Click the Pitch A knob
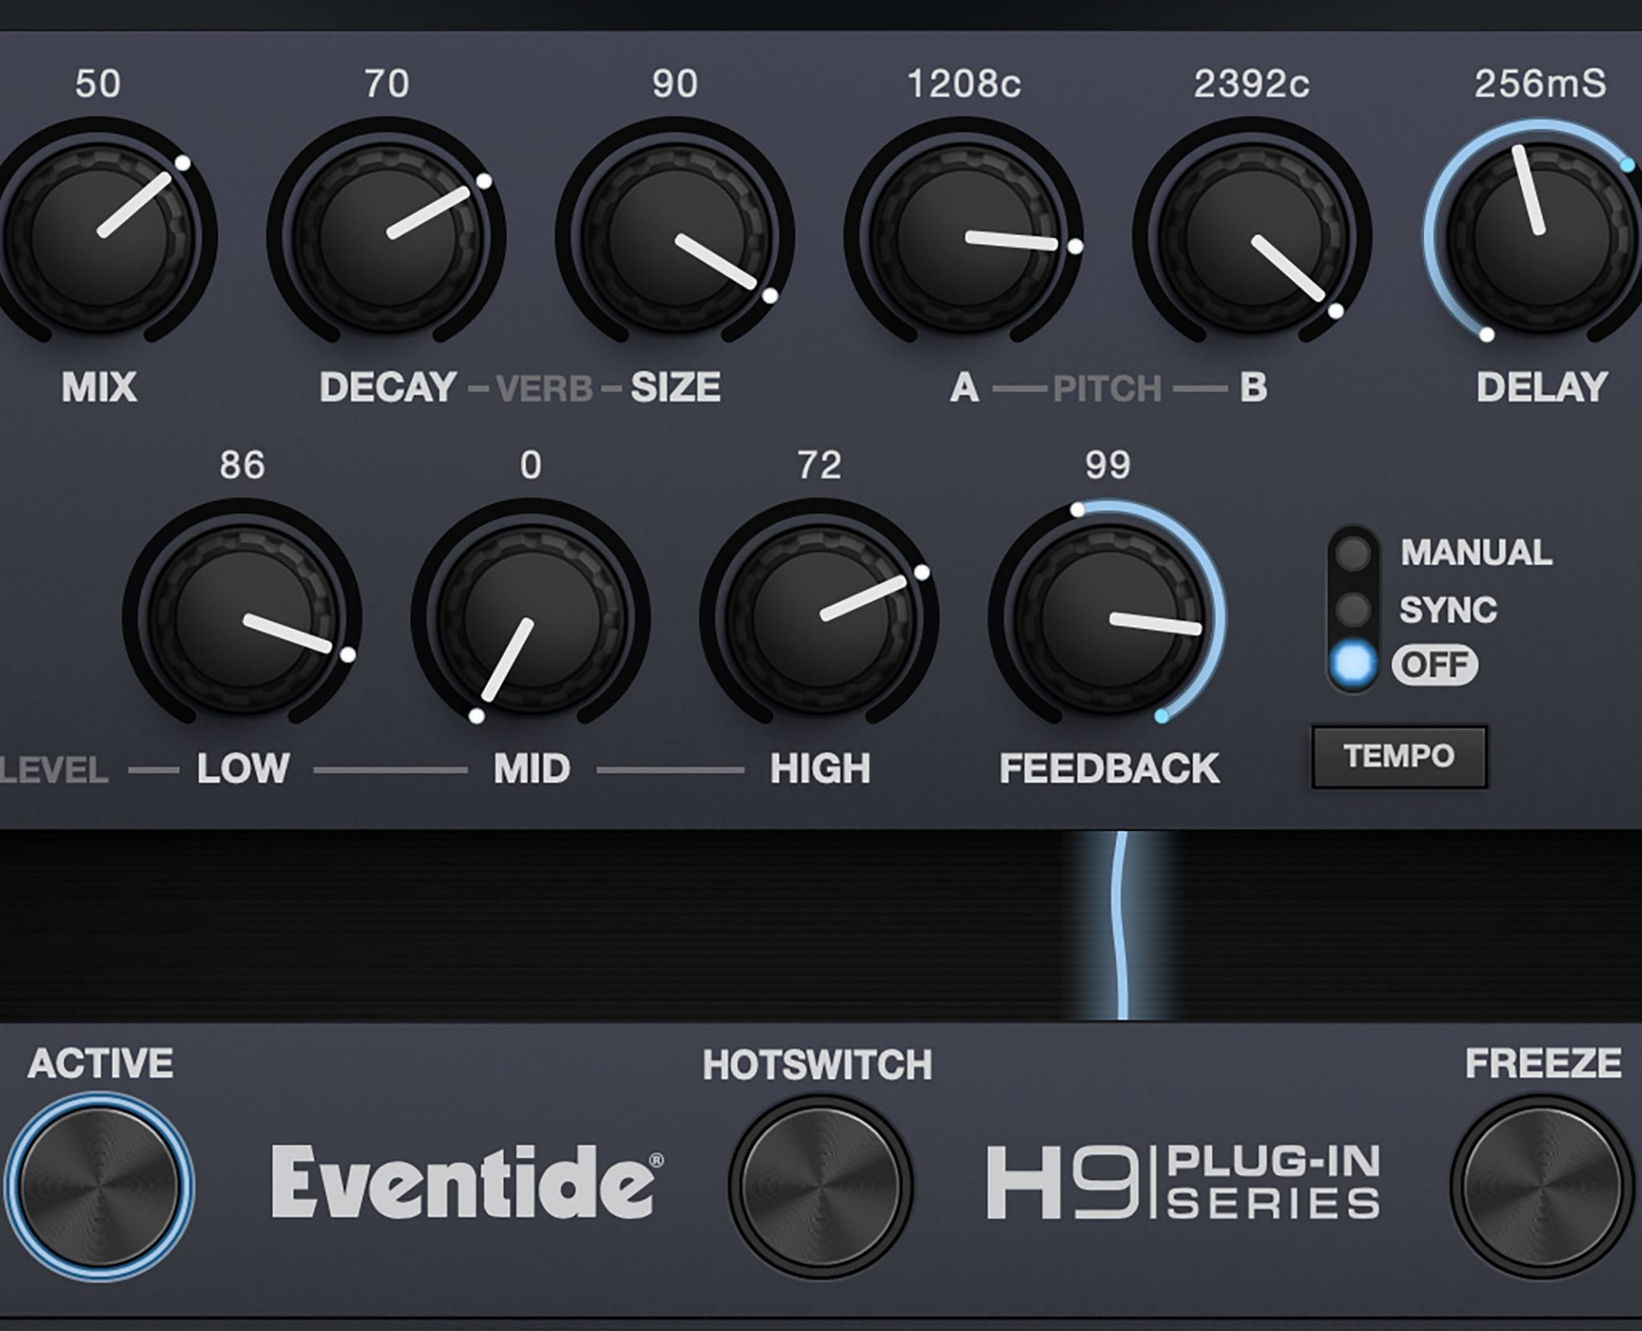 tap(964, 236)
